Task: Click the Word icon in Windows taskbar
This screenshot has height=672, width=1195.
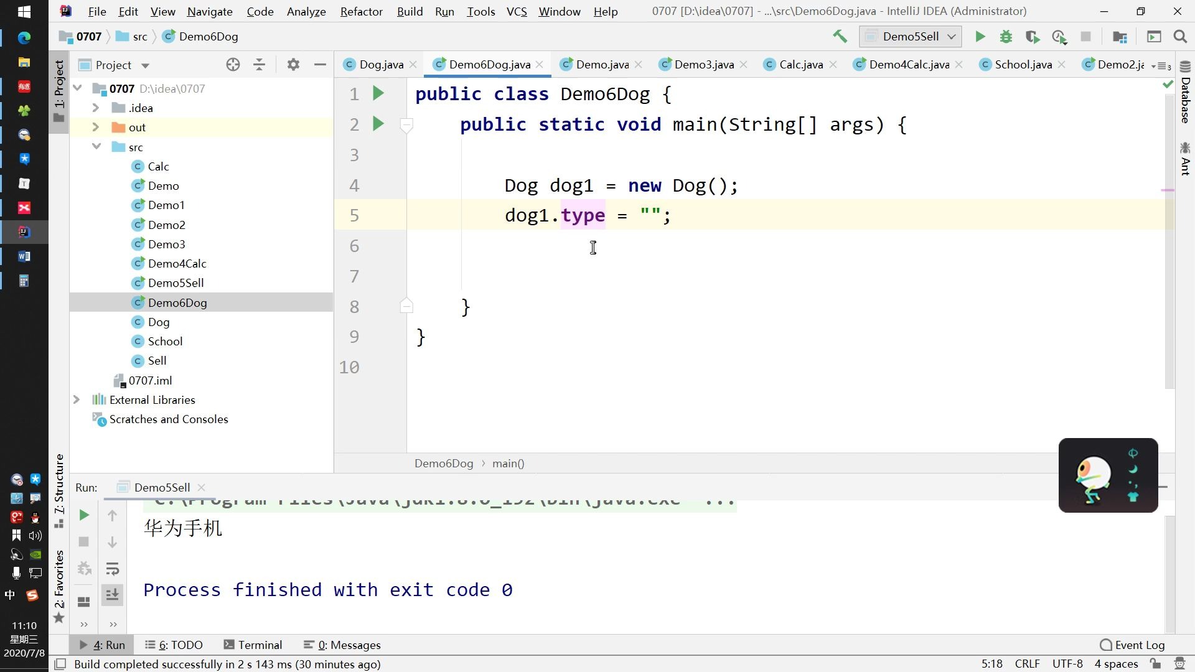Action: [x=24, y=256]
